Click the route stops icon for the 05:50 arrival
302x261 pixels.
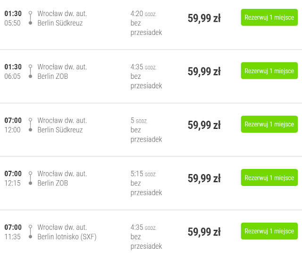tap(30, 18)
